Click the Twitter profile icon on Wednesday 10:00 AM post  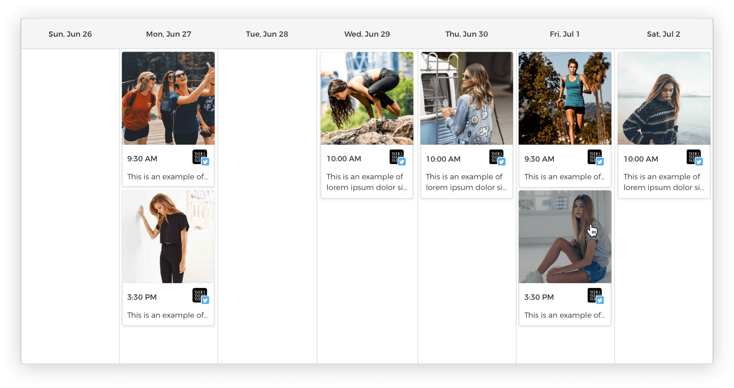397,157
